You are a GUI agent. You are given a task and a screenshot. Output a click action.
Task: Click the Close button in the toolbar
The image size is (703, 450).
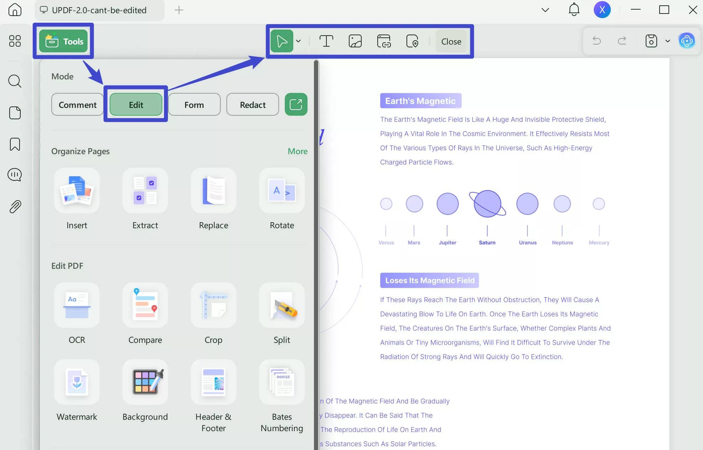(451, 41)
